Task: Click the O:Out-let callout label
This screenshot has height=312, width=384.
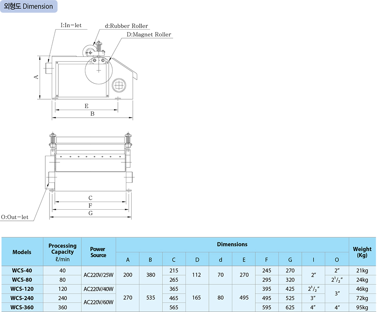Action: point(15,217)
